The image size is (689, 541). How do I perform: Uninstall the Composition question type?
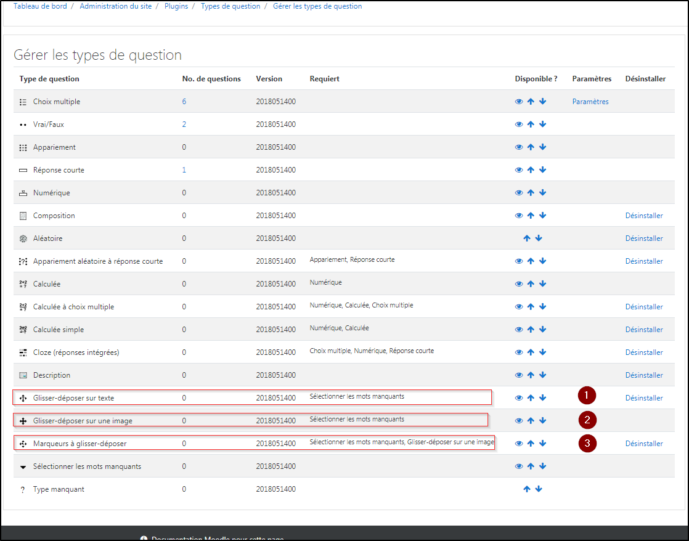[644, 216]
